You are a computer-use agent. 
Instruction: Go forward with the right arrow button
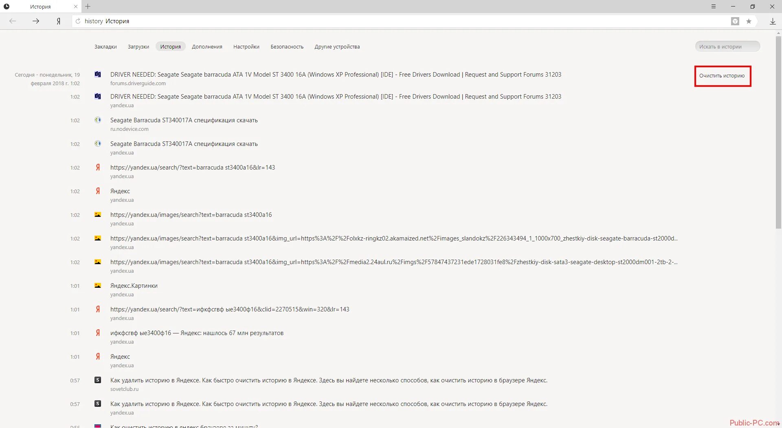point(36,21)
